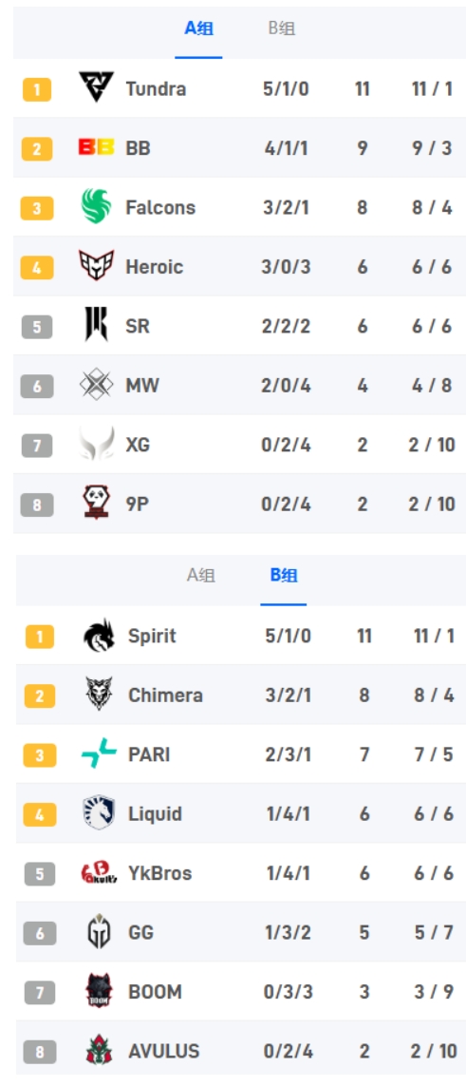The image size is (466, 1086).
Task: Open the Falcons team logo
Action: (x=96, y=206)
